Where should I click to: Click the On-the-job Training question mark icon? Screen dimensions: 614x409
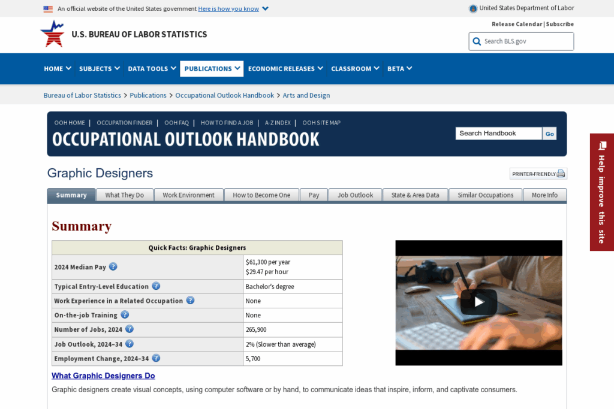[125, 314]
